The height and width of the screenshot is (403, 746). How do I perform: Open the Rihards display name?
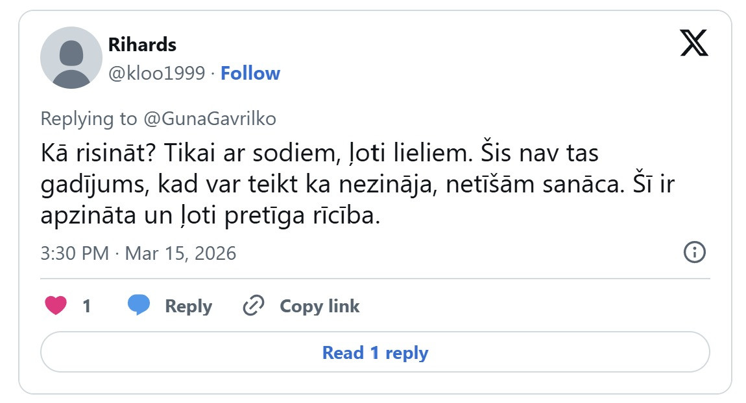(141, 45)
